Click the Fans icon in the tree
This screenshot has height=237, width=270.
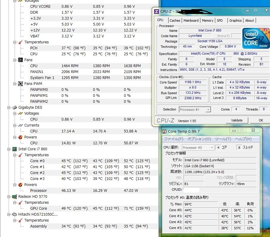tap(20, 60)
